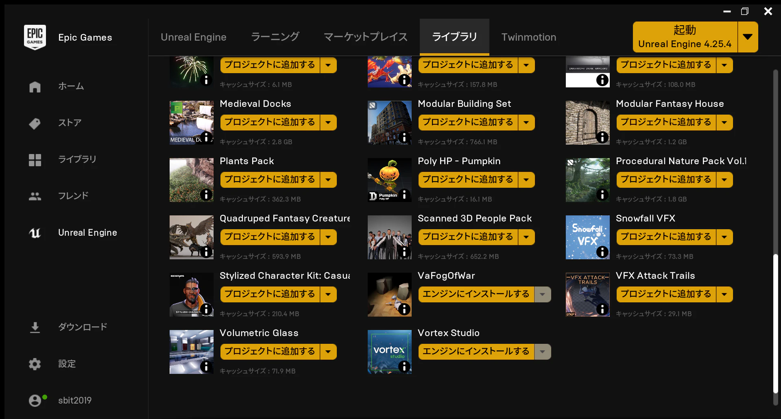Expand Modular Fantasy House dropdown arrow
Screen dimensions: 781x419
click(724, 122)
